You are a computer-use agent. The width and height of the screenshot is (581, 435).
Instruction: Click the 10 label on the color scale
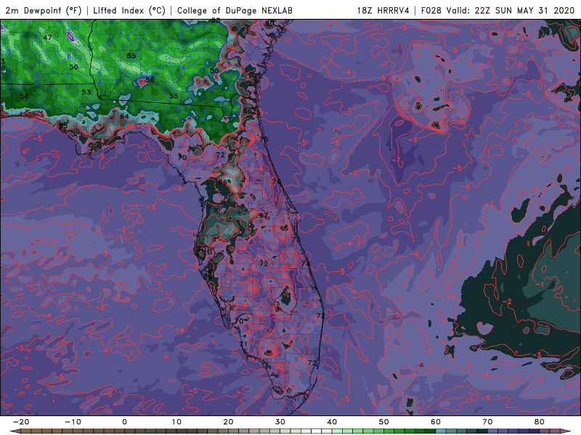[176, 422]
